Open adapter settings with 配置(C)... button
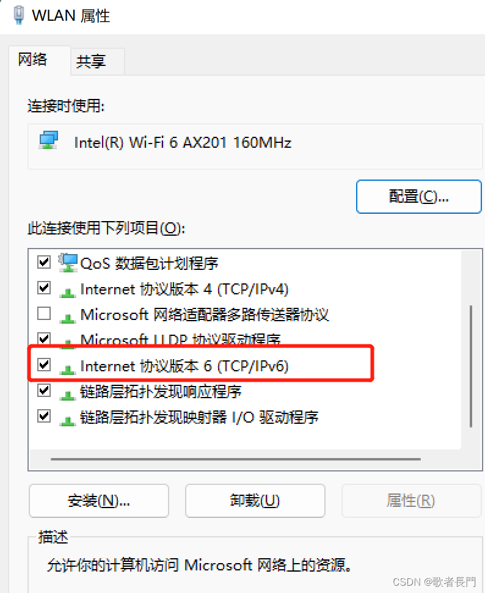This screenshot has width=485, height=593. point(419,197)
